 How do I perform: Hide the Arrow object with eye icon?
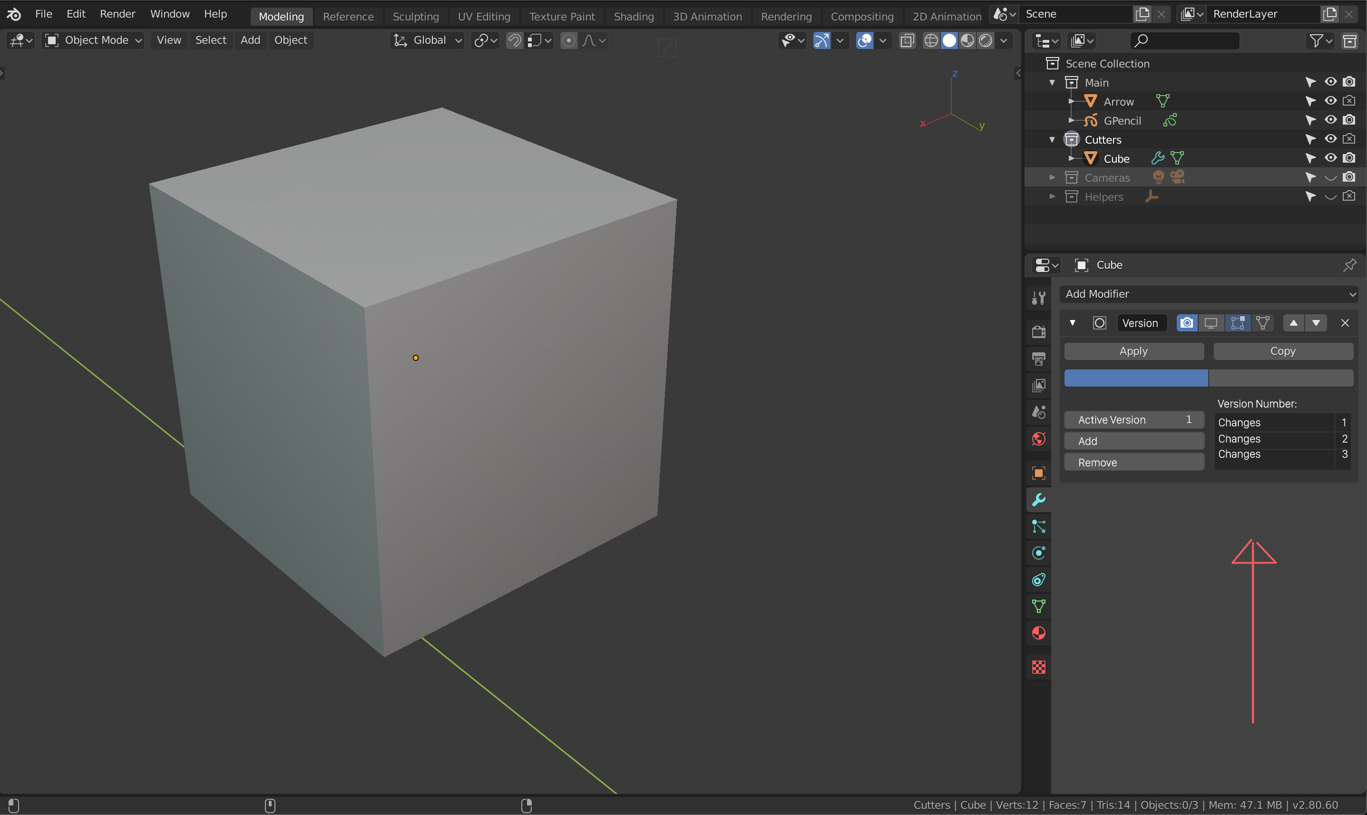(1330, 101)
